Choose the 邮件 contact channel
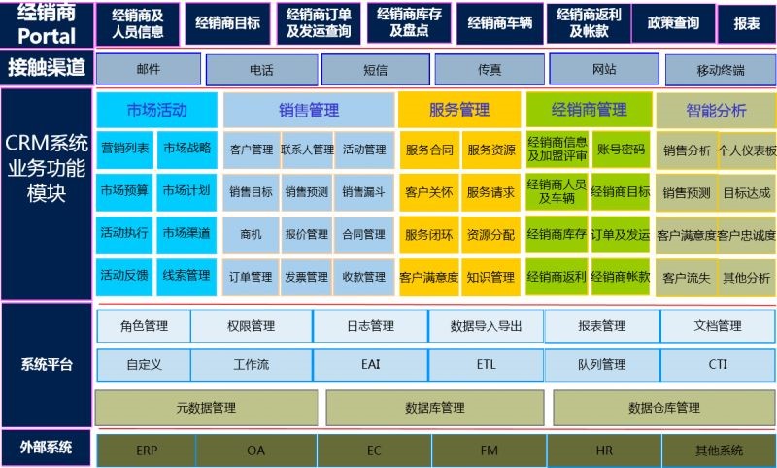The width and height of the screenshot is (777, 468). 149,70
